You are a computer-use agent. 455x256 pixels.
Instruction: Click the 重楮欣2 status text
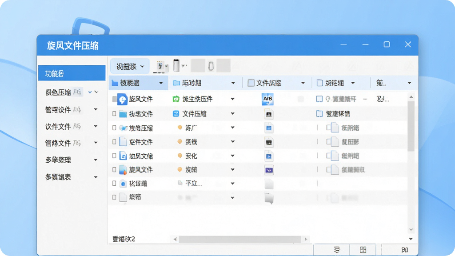tap(124, 239)
